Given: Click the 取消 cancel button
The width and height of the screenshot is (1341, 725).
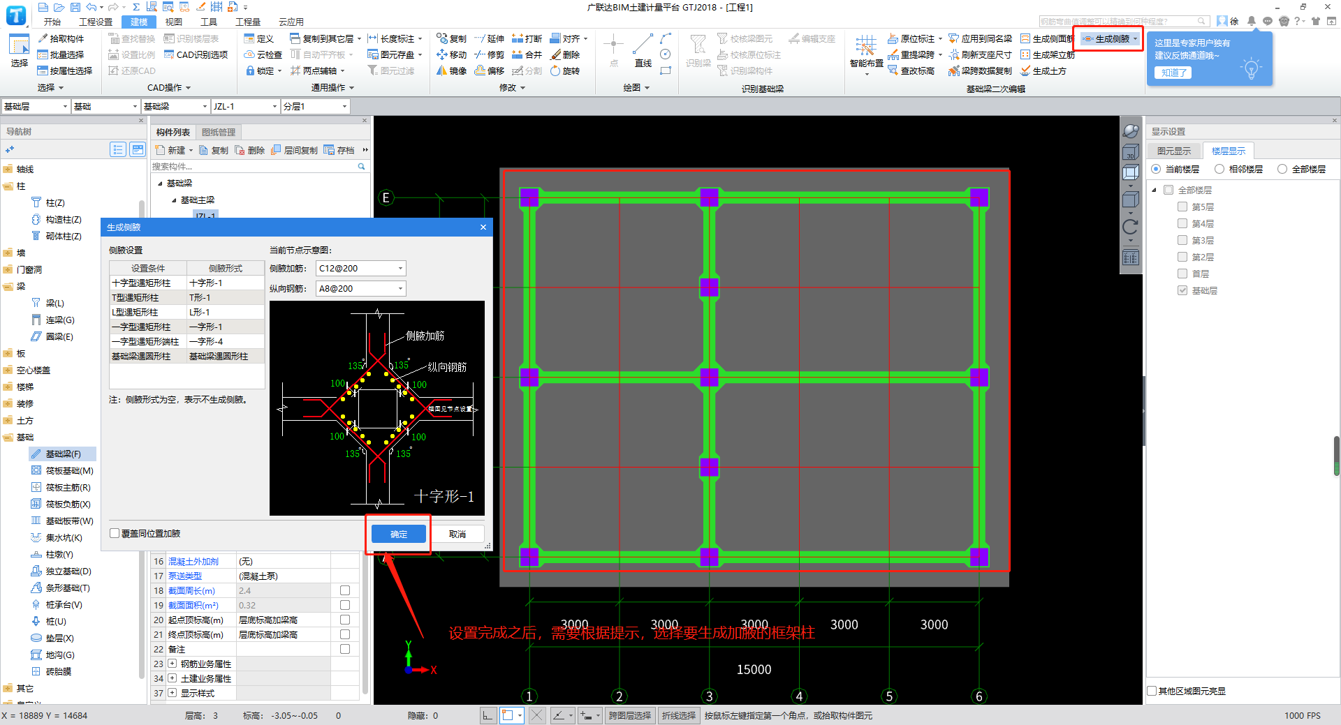Looking at the screenshot, I should (457, 534).
